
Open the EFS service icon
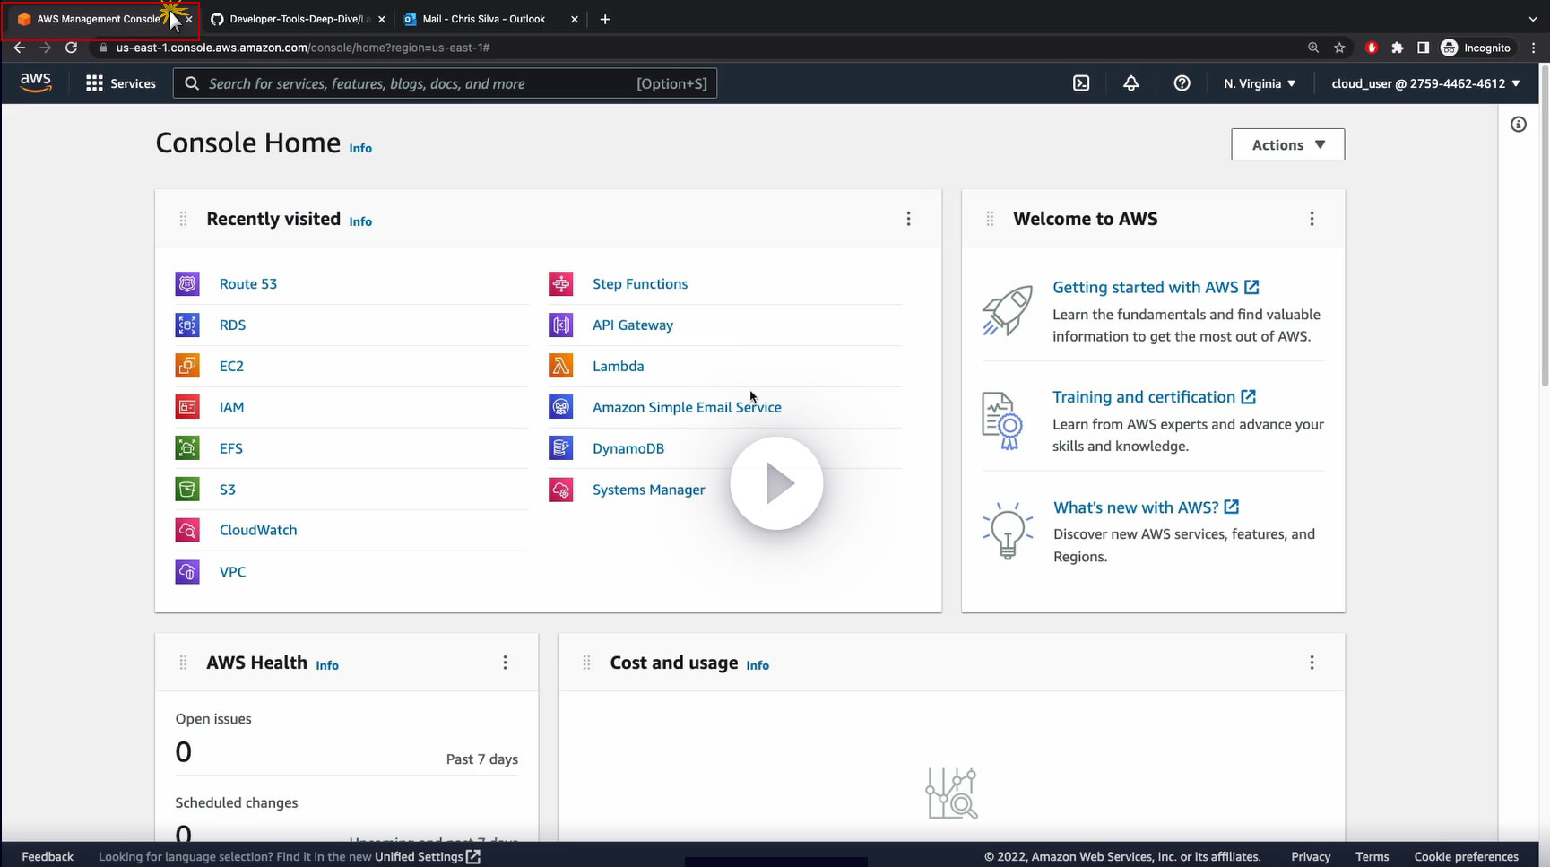point(187,448)
